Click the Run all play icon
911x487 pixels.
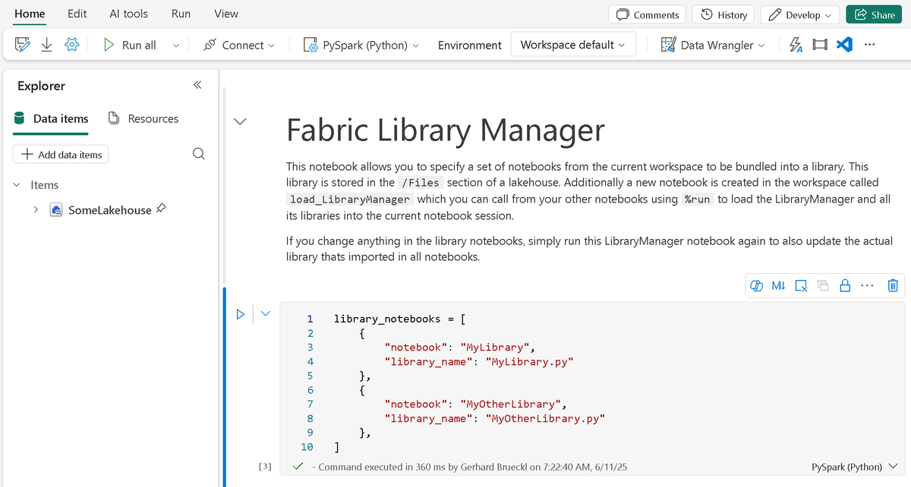coord(109,45)
